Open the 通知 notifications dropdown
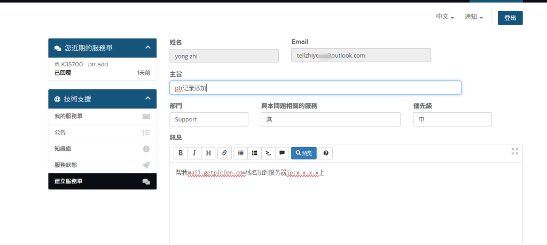This screenshot has width=547, height=245. [x=473, y=17]
